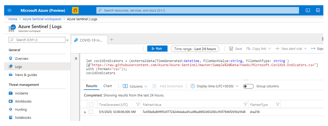The image size is (328, 126).
Task: Click the FileHashType column filter icon
Action: point(277,104)
